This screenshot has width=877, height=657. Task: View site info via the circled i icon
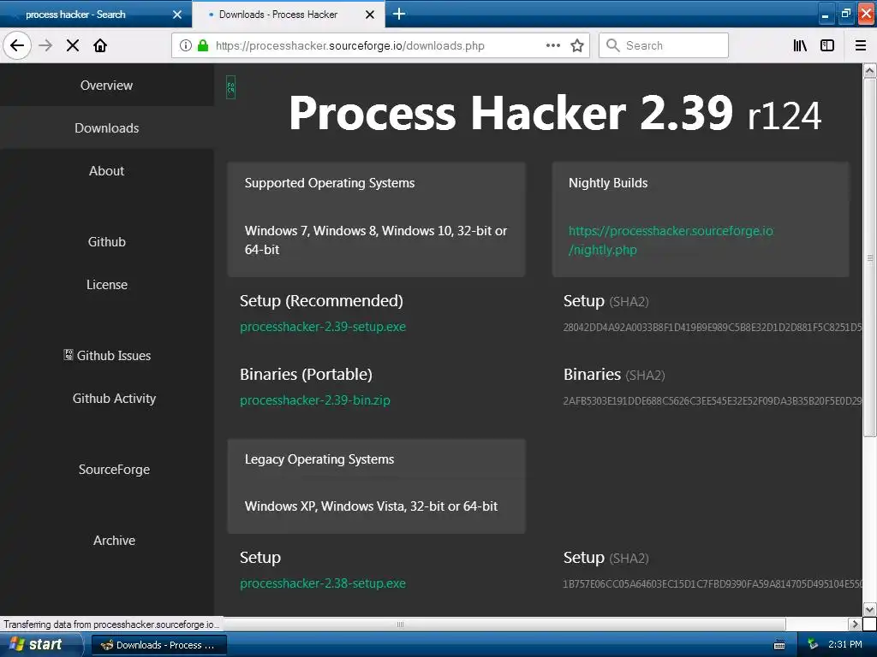pyautogui.click(x=186, y=45)
